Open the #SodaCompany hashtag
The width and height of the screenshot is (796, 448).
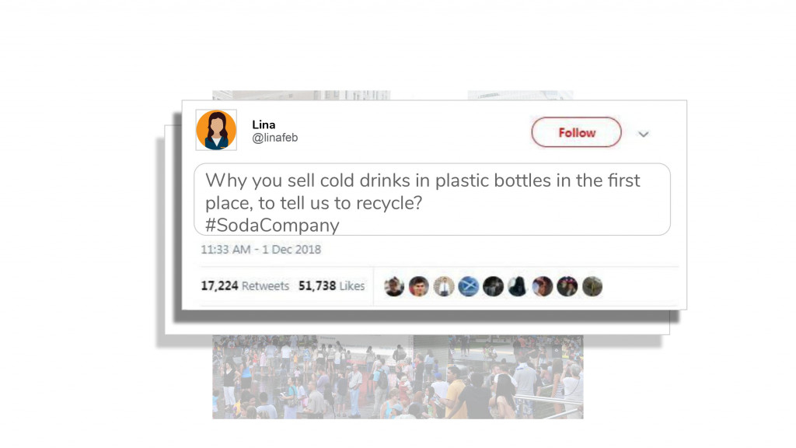(272, 225)
